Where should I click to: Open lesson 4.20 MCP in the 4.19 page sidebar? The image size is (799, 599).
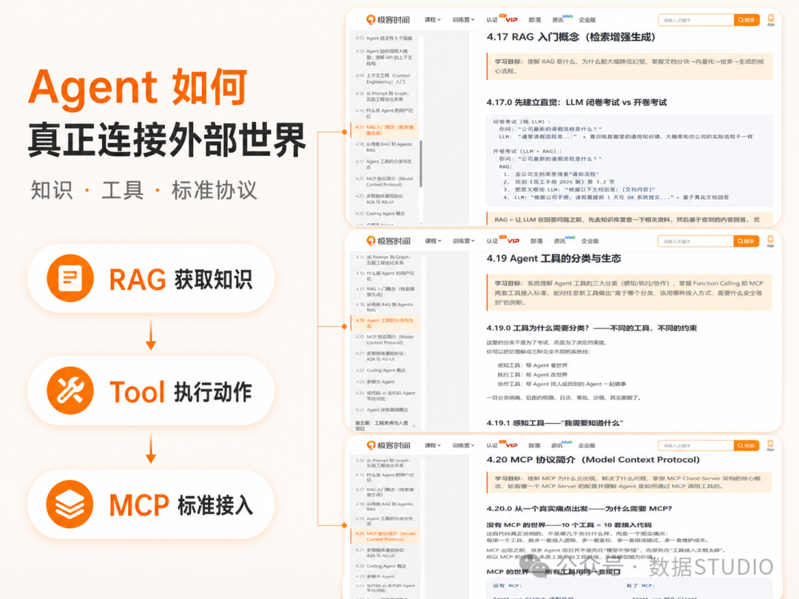point(385,339)
